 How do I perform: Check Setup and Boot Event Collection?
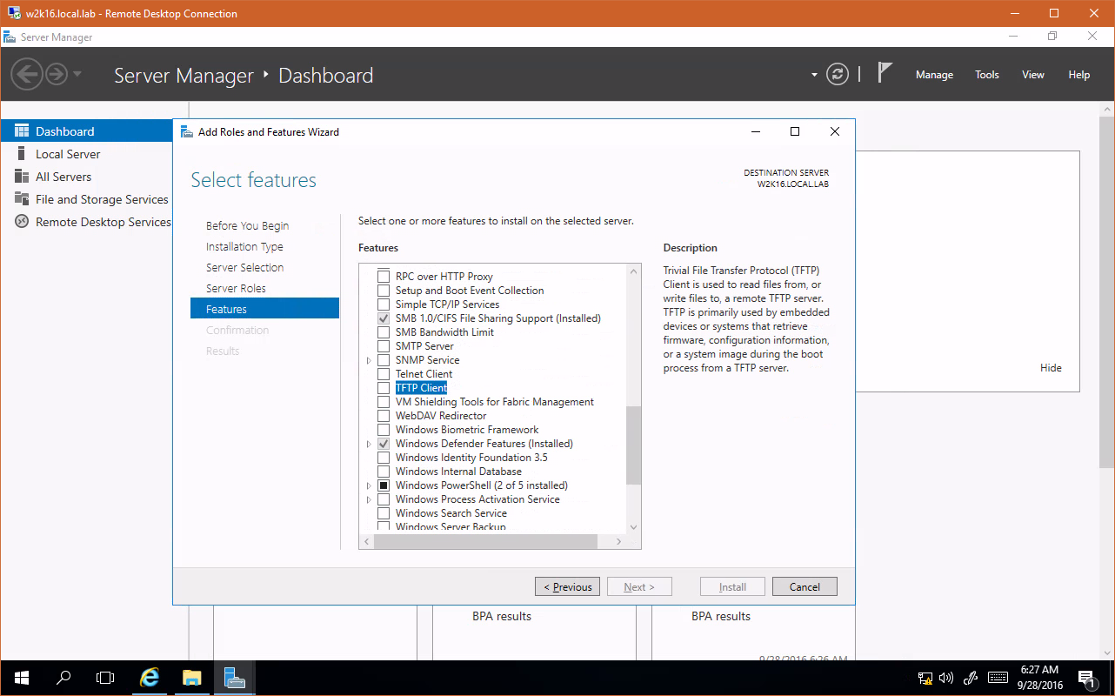pos(384,291)
